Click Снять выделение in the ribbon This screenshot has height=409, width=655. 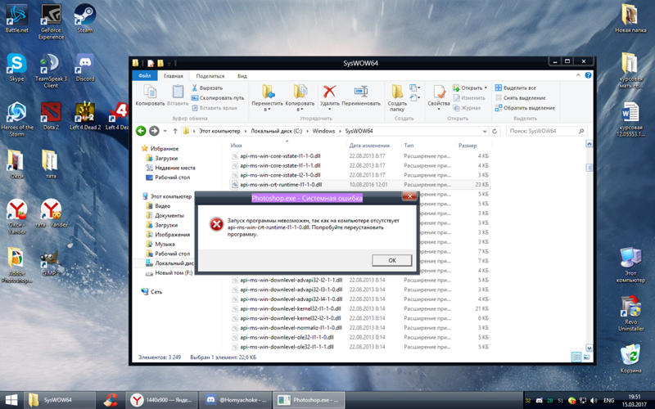521,97
